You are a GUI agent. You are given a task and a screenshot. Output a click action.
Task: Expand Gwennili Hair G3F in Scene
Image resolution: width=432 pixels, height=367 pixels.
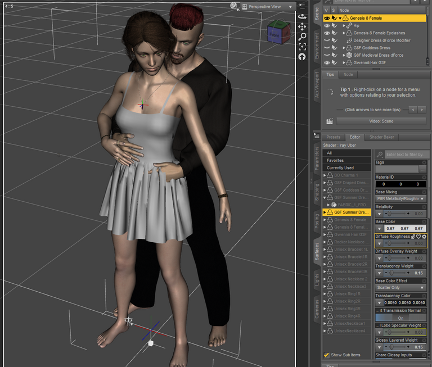pos(344,62)
